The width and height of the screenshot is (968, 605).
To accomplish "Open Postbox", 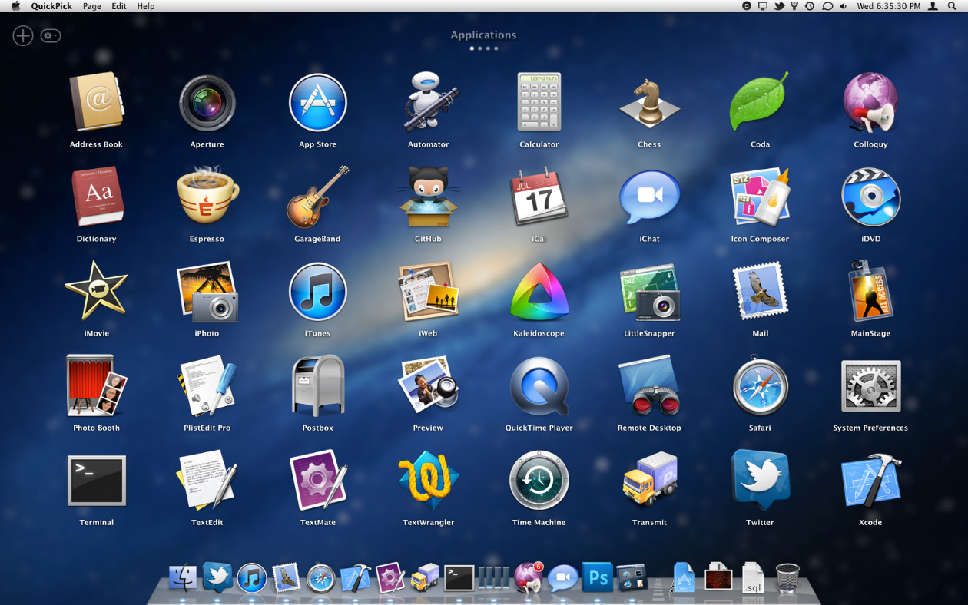I will point(317,386).
